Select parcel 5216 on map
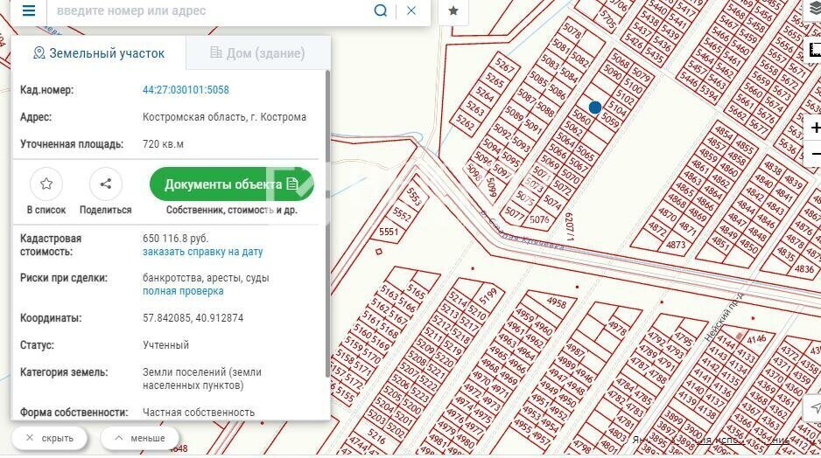 click(x=376, y=436)
